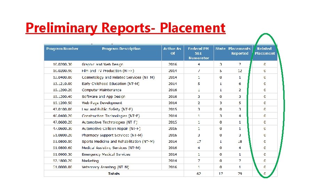Select Construction Technologies (NT-F)
Viewport: 334px width, 188px height.
111,116
